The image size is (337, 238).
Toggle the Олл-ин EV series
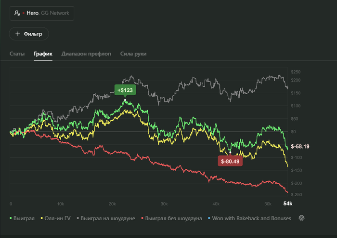57,218
